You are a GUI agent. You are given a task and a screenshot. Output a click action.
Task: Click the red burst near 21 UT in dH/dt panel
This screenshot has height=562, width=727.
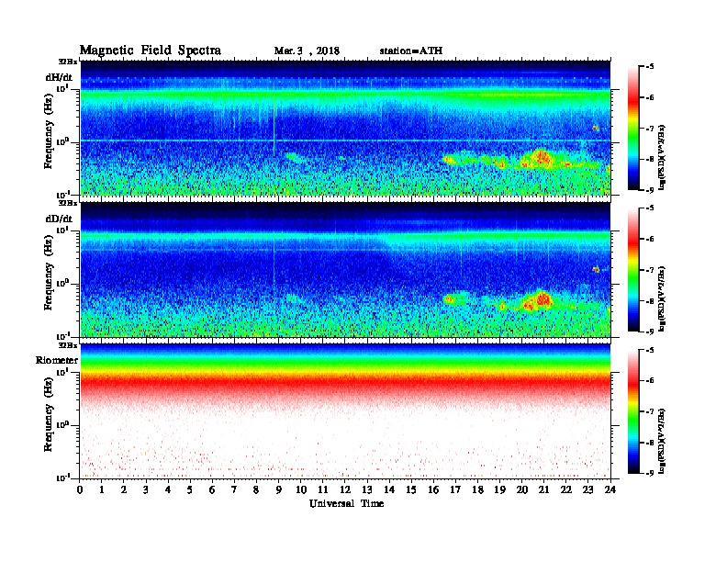pyautogui.click(x=540, y=158)
